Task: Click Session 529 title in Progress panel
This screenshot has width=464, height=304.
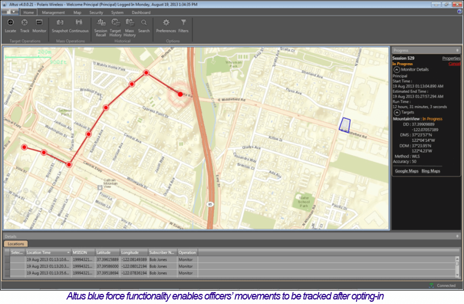Action: (403, 58)
